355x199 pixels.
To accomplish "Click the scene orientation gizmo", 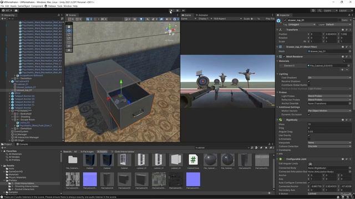I will point(170,30).
